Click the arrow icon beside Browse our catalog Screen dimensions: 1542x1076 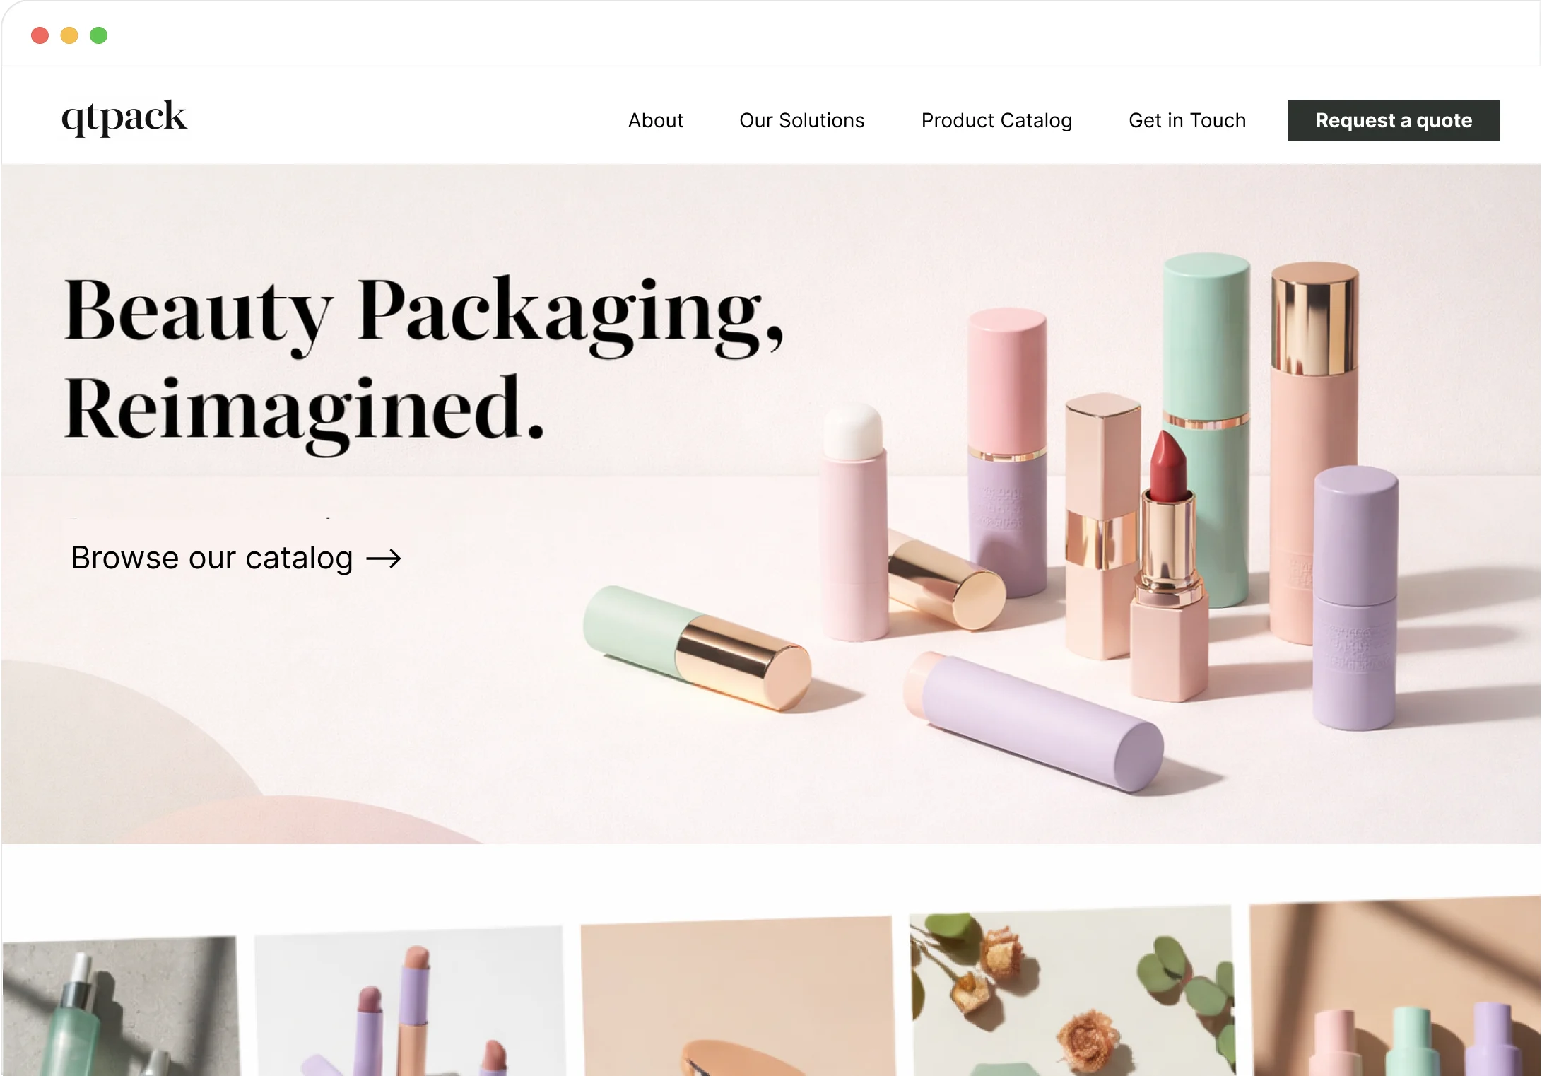point(384,559)
